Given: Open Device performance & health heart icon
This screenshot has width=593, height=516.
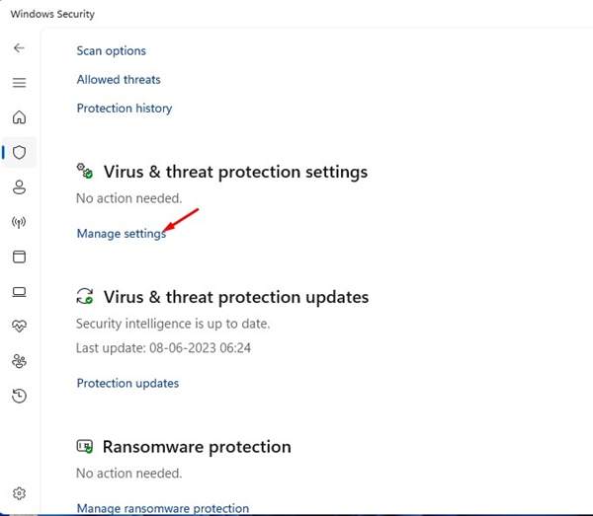Looking at the screenshot, I should pos(19,326).
